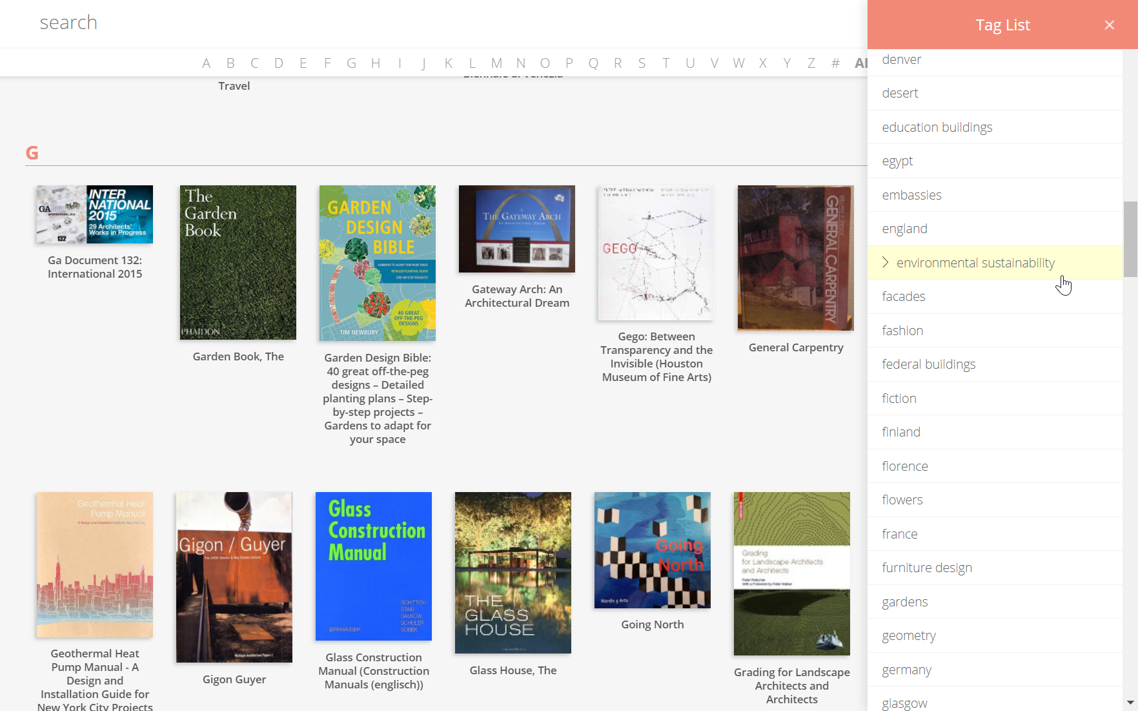
Task: Open Ga Document 132 book cover
Action: pyautogui.click(x=95, y=214)
